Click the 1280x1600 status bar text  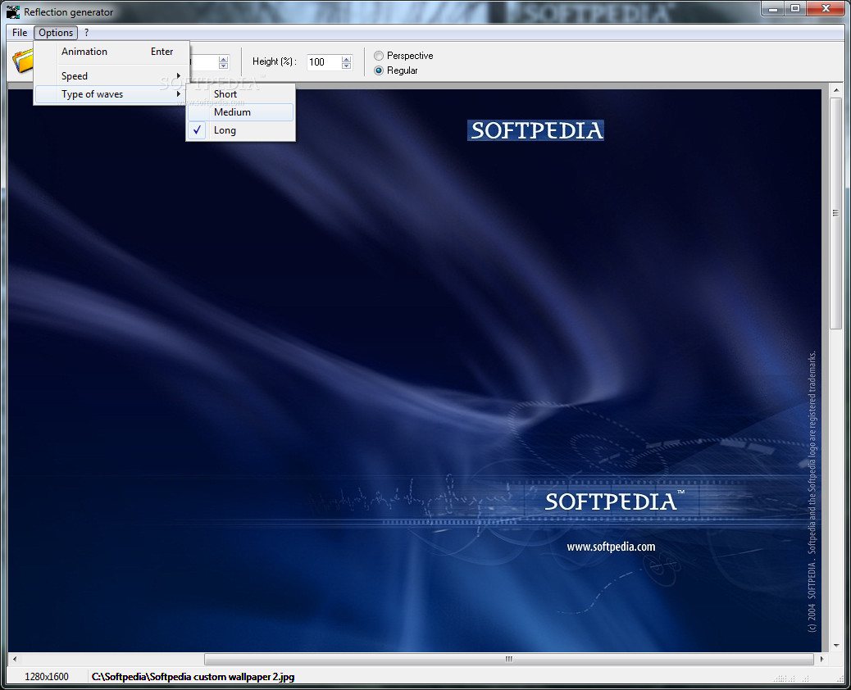coord(47,676)
